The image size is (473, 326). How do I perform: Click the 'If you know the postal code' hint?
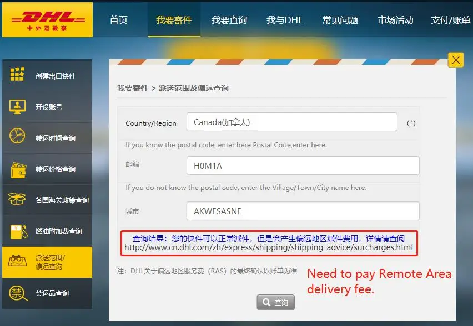pyautogui.click(x=227, y=144)
